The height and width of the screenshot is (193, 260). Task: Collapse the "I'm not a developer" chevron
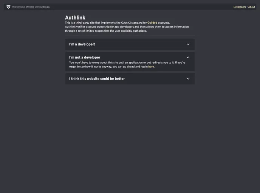[x=188, y=58]
